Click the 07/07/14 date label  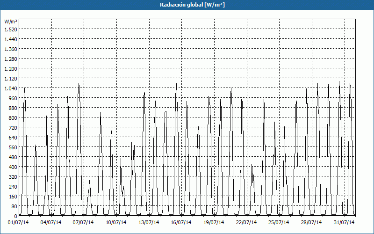tap(83, 222)
